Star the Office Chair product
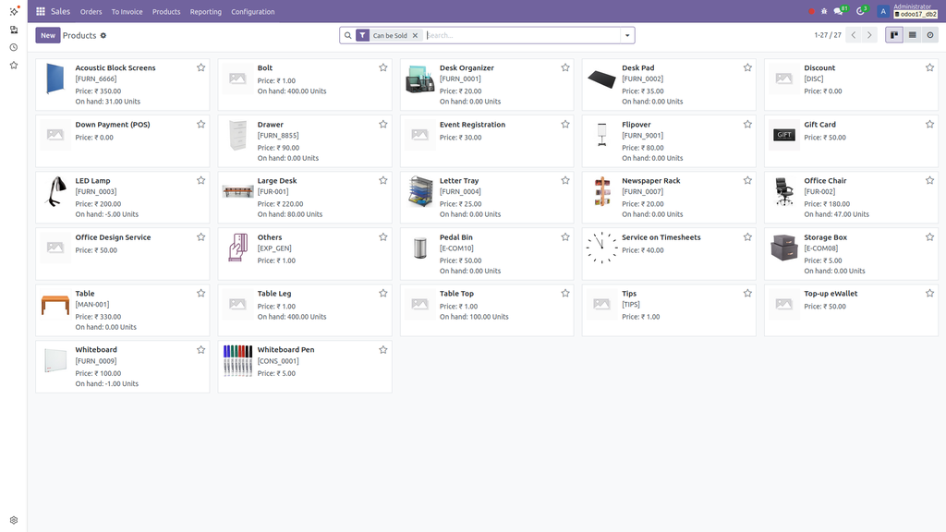Image resolution: width=946 pixels, height=532 pixels. [929, 180]
